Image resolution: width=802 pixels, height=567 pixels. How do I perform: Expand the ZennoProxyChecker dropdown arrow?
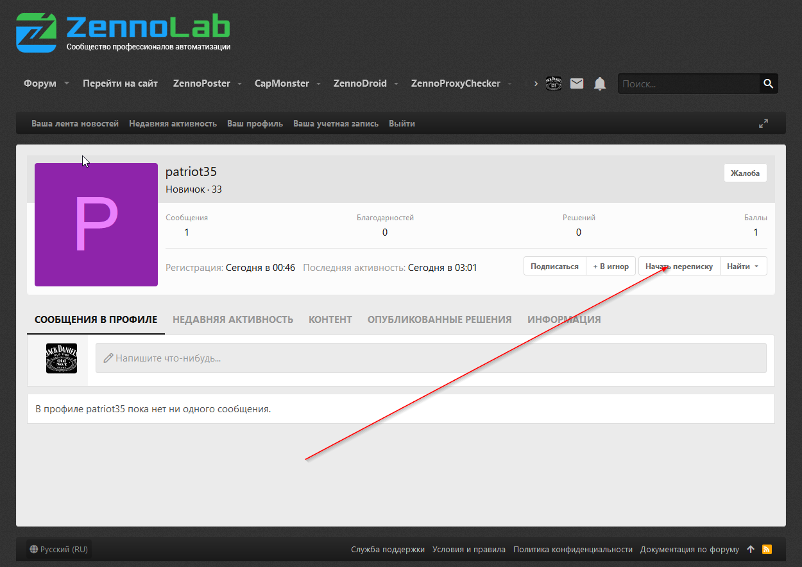[x=509, y=84]
